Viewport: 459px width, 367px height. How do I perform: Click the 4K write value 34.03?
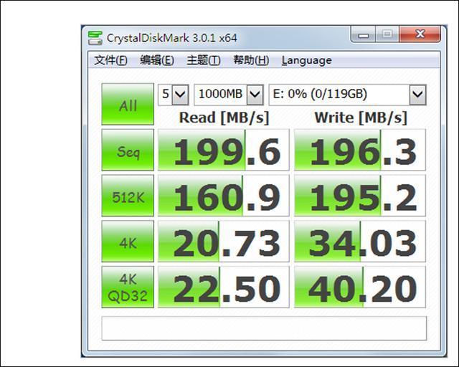pos(360,241)
